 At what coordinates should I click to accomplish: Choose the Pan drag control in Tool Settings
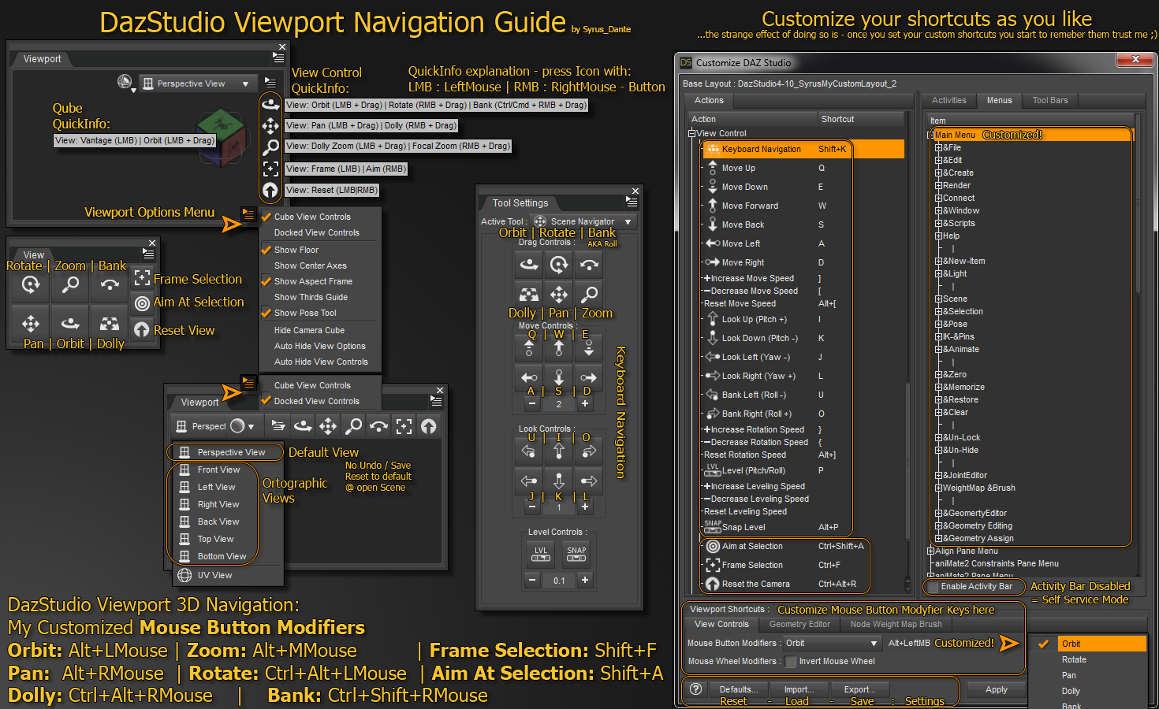point(559,295)
